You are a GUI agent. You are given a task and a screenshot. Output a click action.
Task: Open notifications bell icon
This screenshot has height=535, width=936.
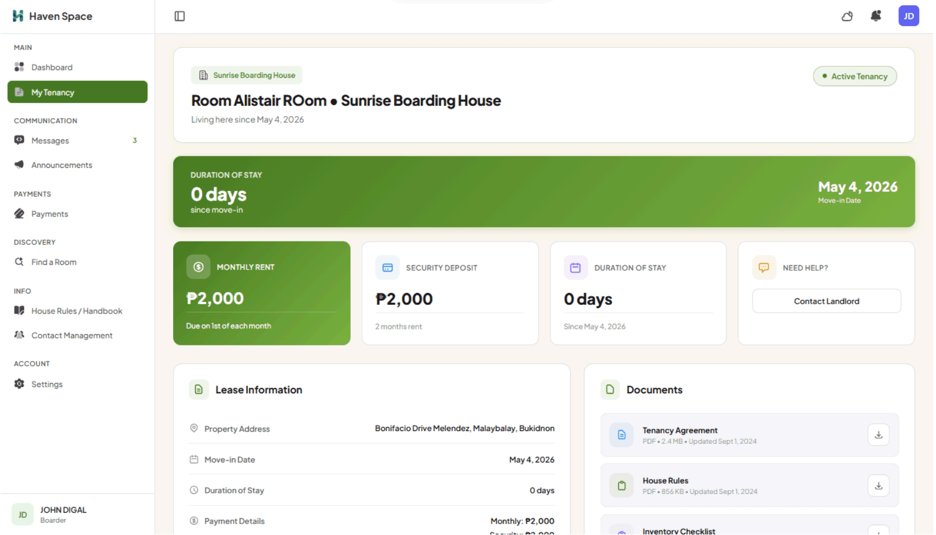[x=875, y=16]
